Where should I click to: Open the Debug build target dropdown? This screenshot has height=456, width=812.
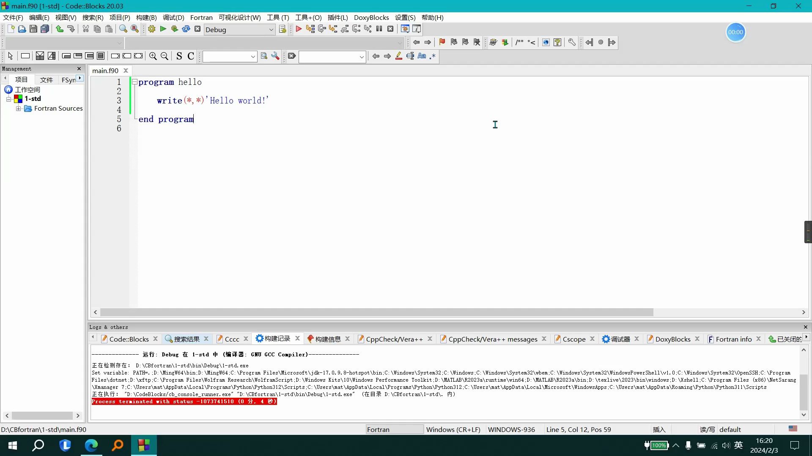[271, 30]
